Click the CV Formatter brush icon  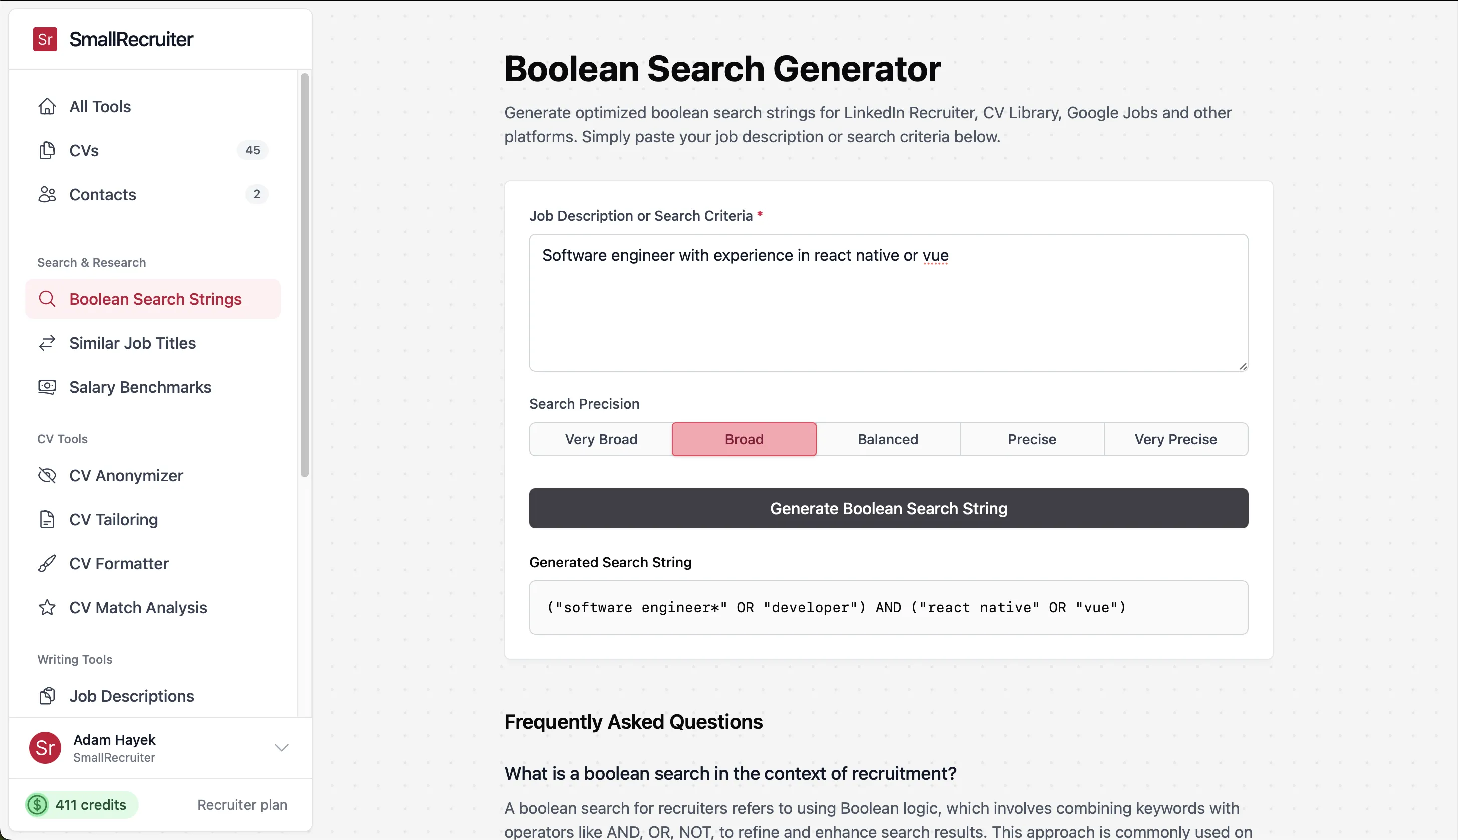click(47, 564)
